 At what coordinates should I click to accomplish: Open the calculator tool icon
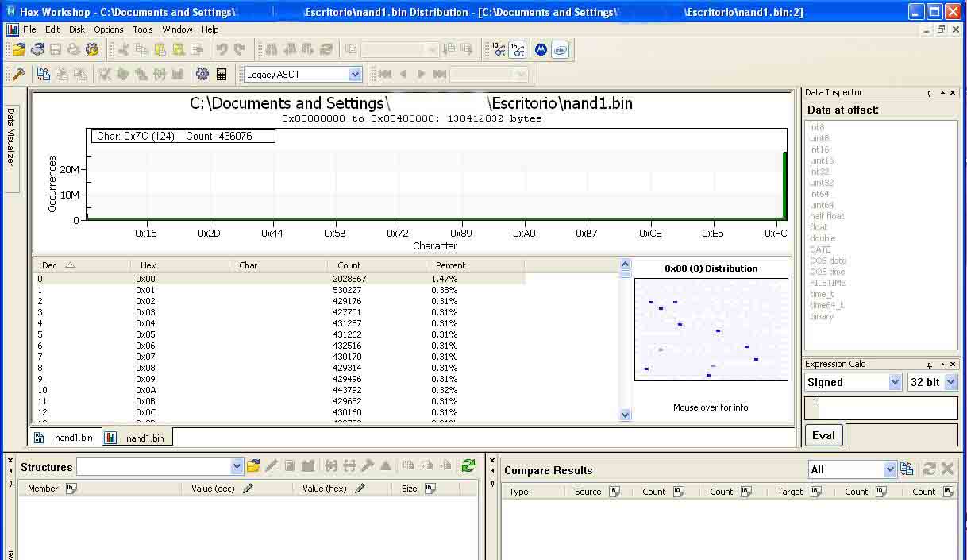[222, 74]
